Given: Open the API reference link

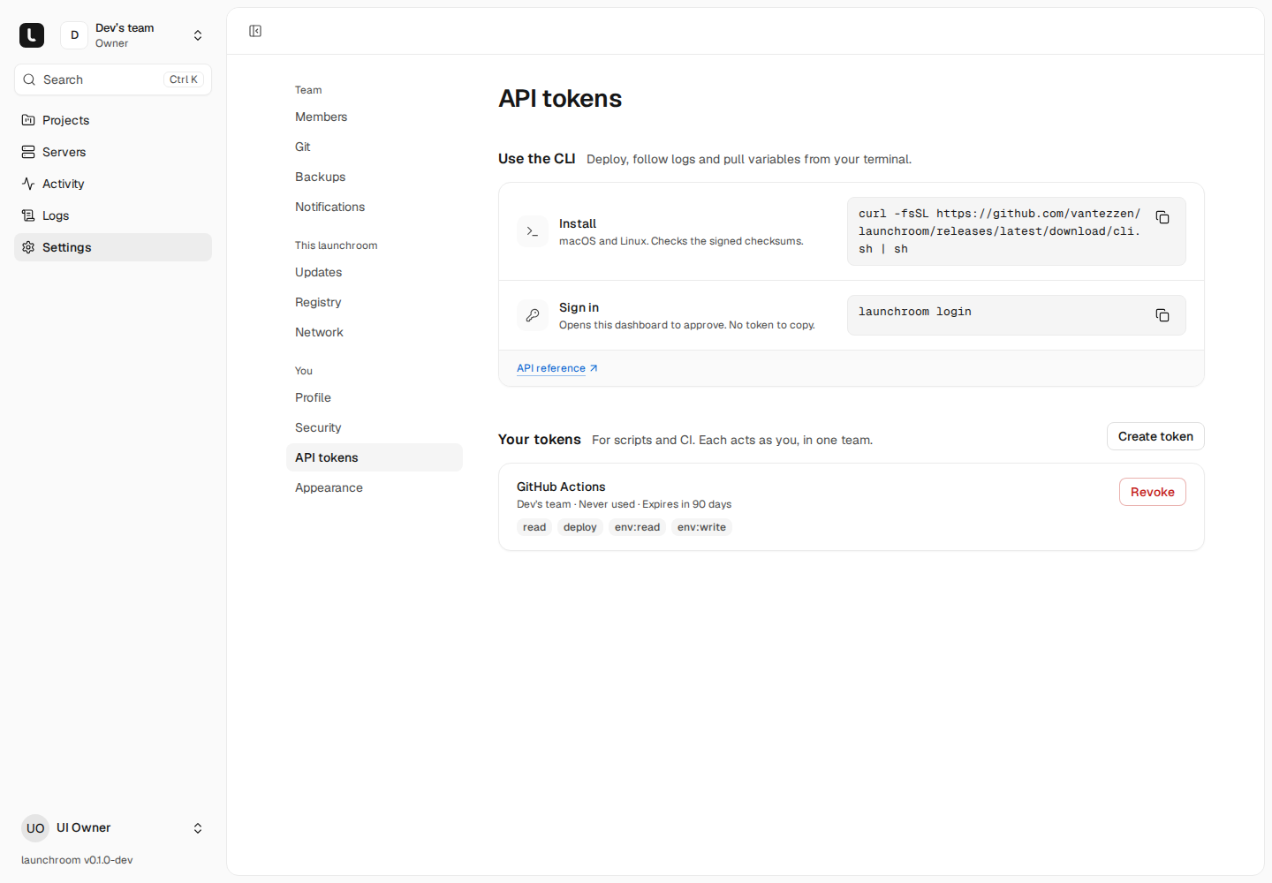Looking at the screenshot, I should point(557,368).
